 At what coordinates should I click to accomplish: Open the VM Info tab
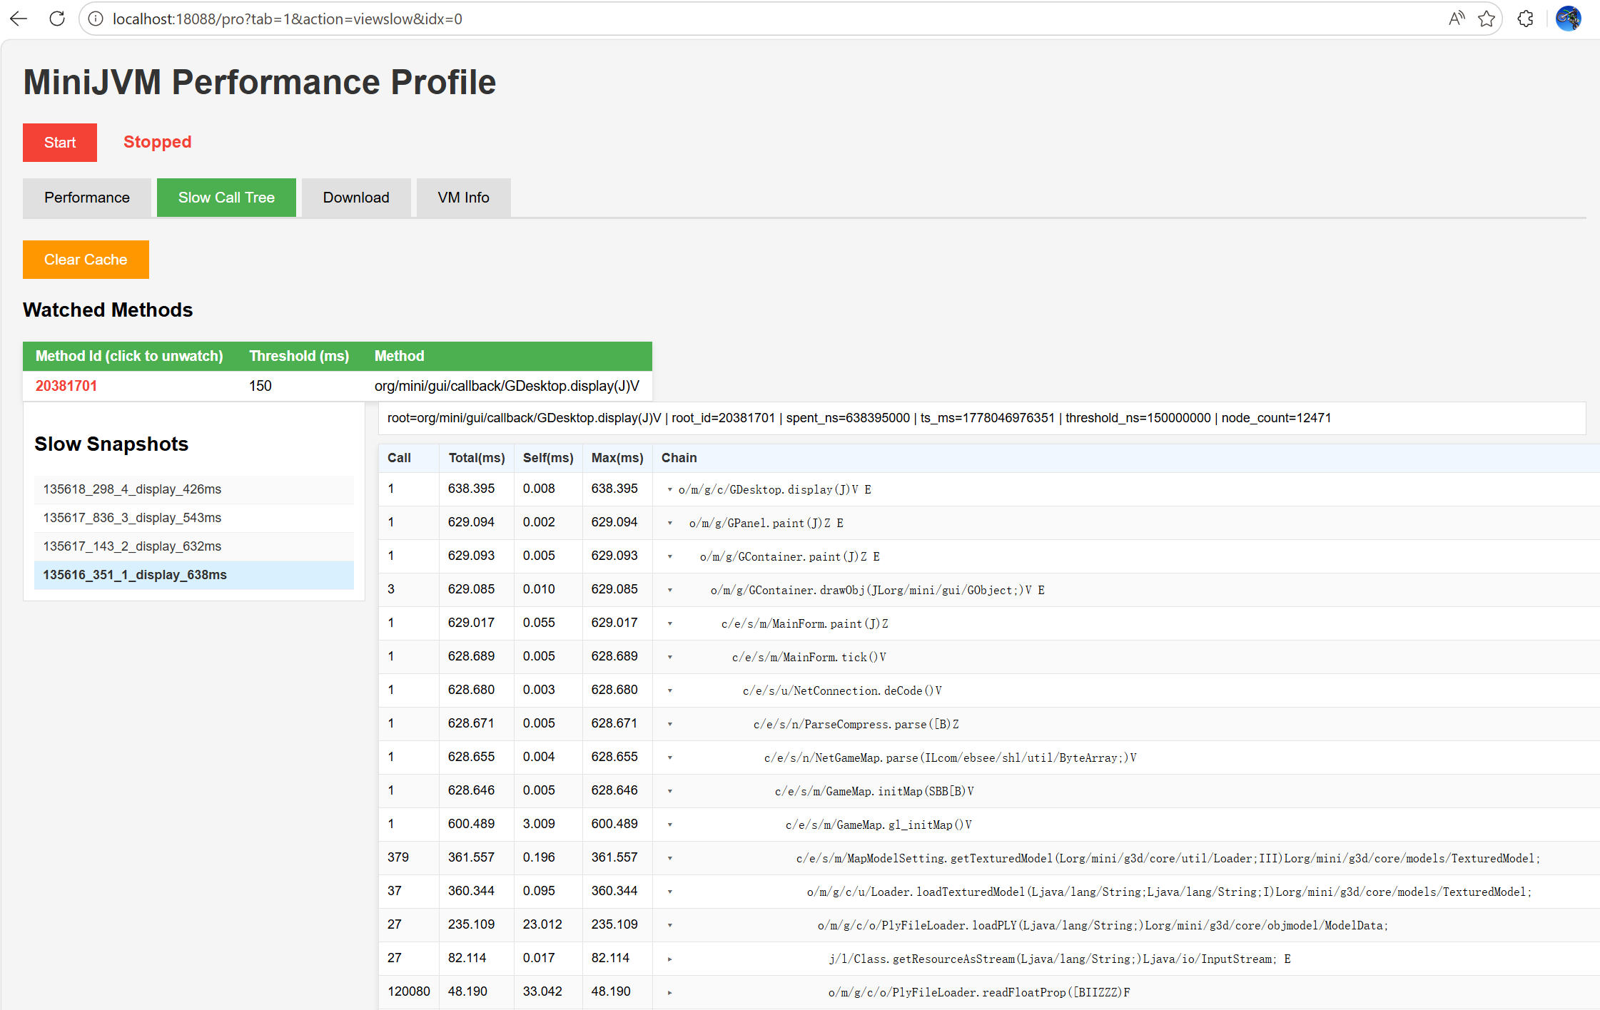pos(464,198)
